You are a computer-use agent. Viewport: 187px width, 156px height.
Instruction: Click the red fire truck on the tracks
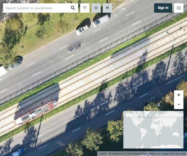point(36,112)
